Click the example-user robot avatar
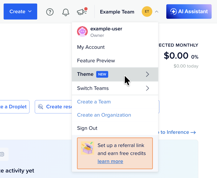217x178 pixels. point(82,32)
